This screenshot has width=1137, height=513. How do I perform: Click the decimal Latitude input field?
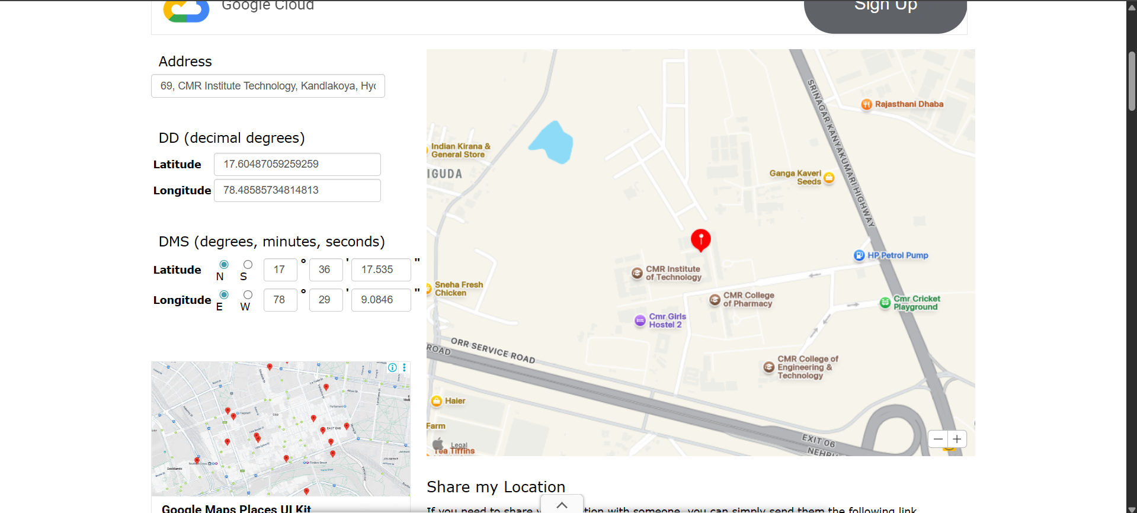click(x=297, y=164)
